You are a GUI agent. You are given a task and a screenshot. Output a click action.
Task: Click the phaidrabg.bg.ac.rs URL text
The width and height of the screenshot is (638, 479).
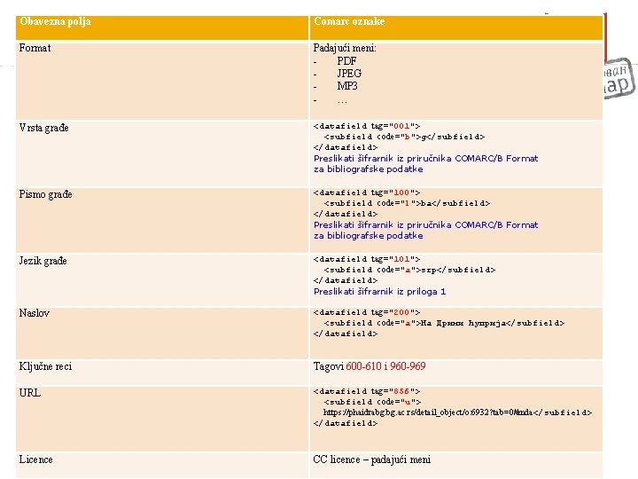(428, 412)
